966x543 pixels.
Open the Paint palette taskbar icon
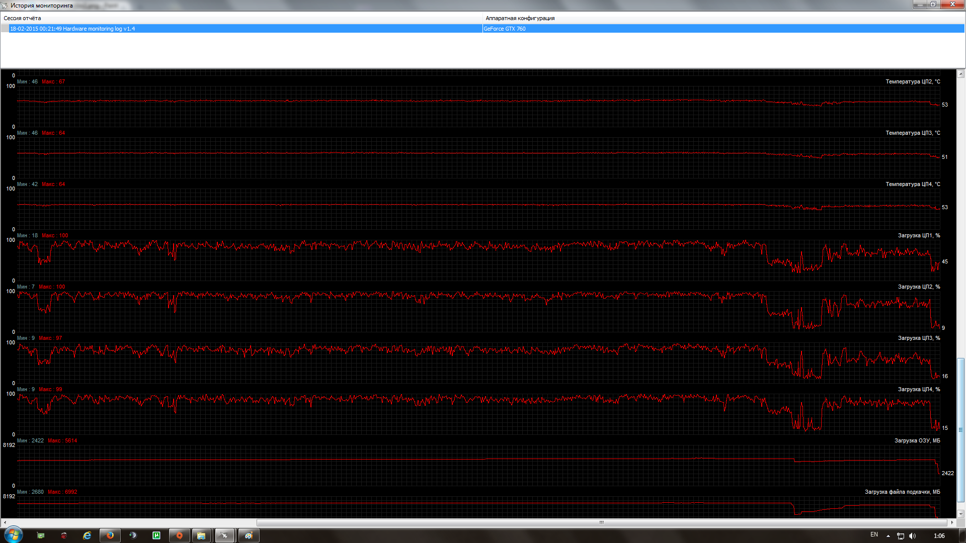point(249,535)
